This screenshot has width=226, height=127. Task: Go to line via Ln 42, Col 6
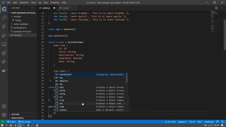[170, 122]
